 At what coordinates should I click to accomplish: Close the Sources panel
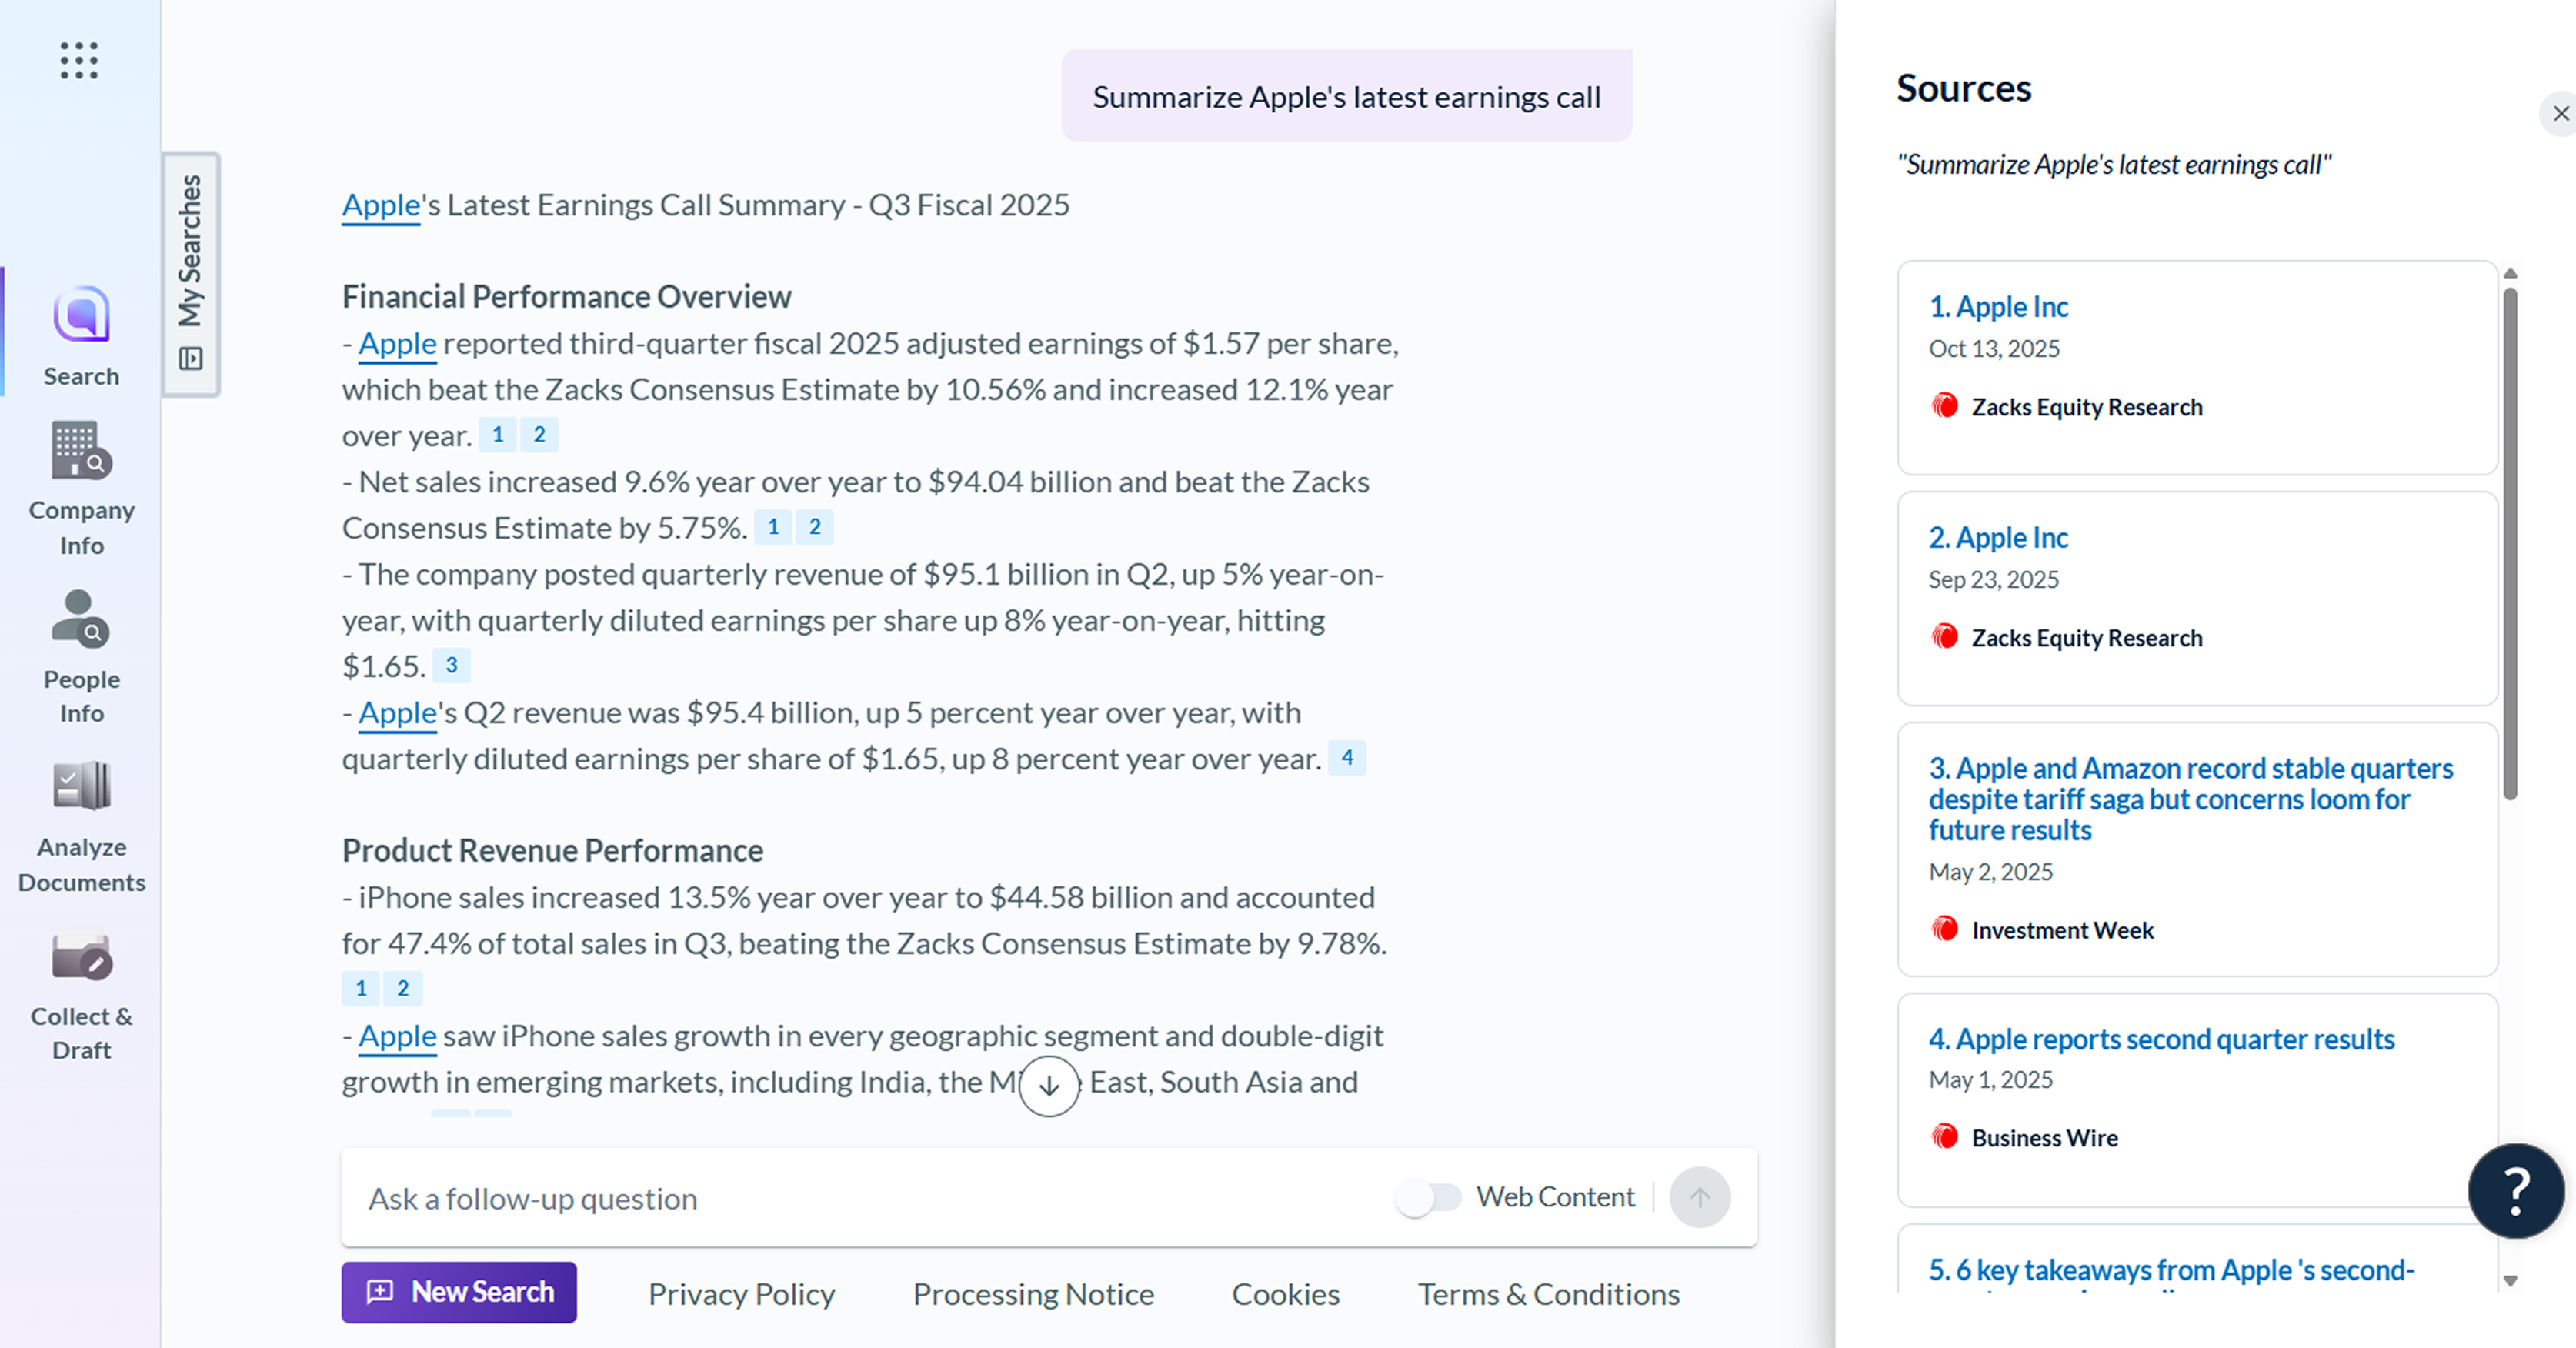click(x=2560, y=114)
